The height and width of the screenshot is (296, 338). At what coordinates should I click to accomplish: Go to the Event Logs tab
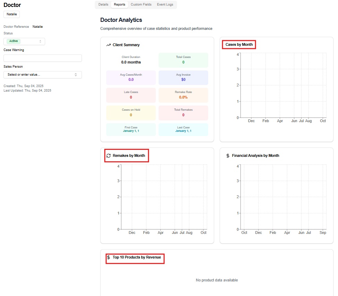165,5
